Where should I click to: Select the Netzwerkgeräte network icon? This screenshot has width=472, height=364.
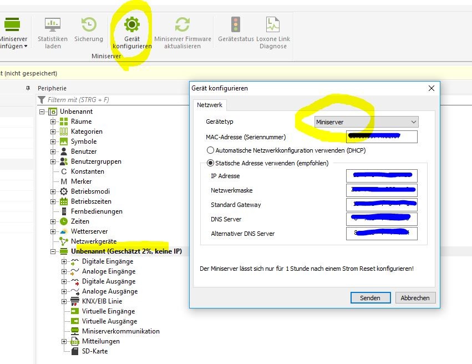point(64,241)
